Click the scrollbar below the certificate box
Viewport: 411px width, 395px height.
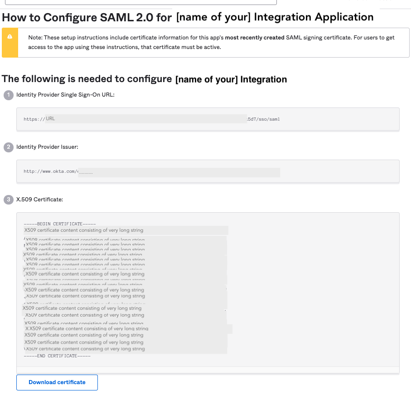[x=208, y=371]
